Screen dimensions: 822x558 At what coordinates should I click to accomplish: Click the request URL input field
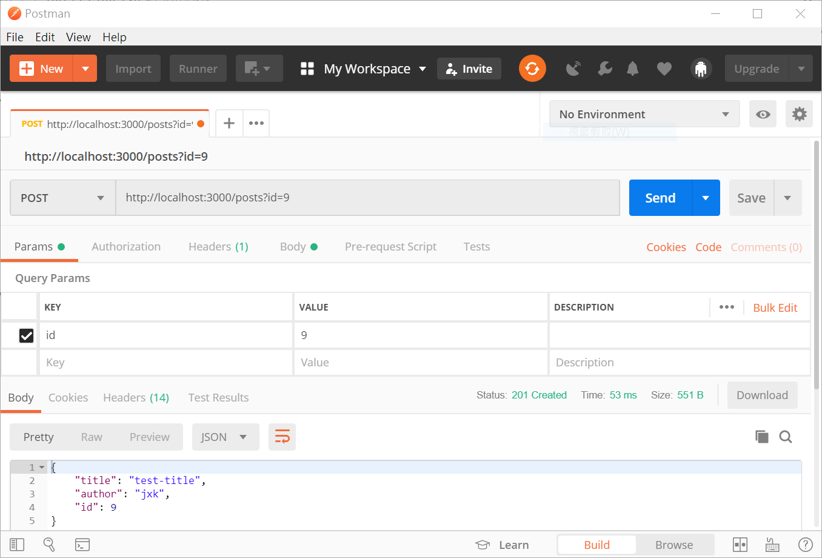click(367, 198)
